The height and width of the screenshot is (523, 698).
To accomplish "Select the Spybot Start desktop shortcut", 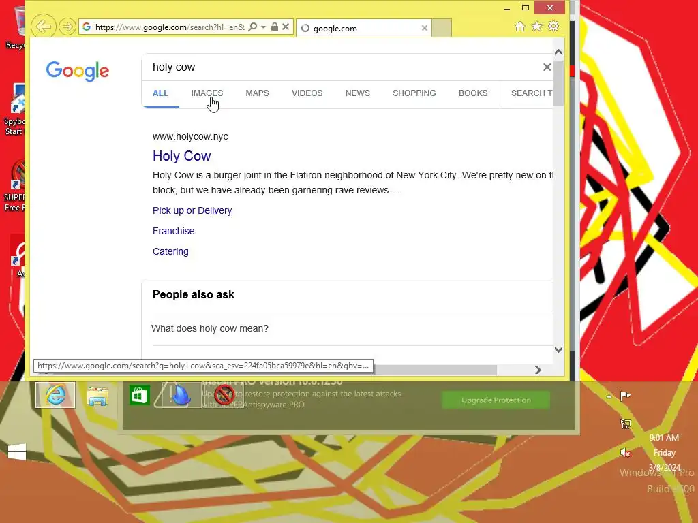I will pyautogui.click(x=14, y=110).
